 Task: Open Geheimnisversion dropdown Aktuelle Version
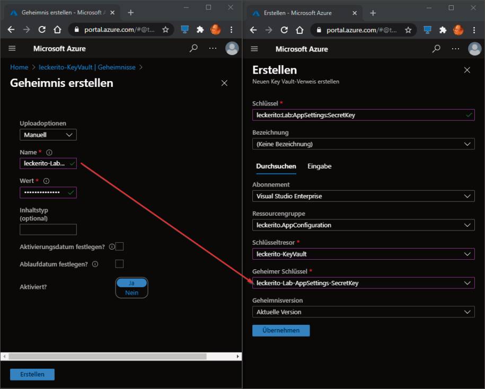click(364, 312)
